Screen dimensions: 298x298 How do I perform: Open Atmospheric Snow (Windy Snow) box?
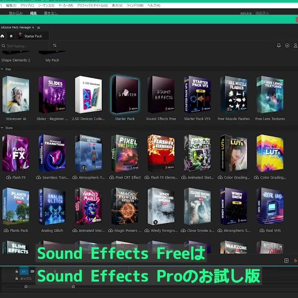(233, 207)
